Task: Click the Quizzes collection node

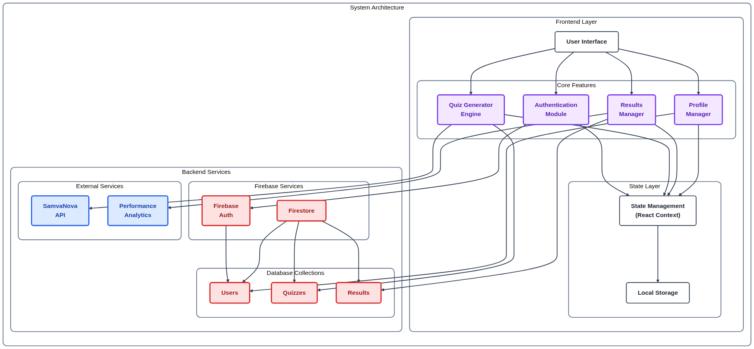Action: click(x=294, y=293)
